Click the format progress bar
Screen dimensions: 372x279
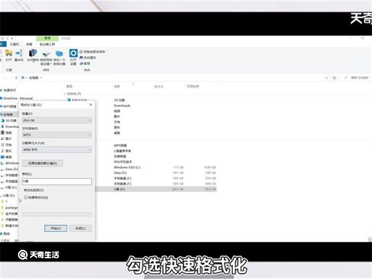coord(57,215)
